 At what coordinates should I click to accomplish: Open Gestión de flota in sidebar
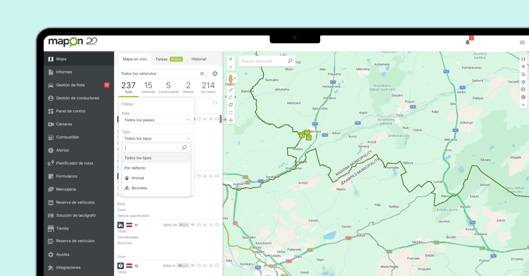79,85
